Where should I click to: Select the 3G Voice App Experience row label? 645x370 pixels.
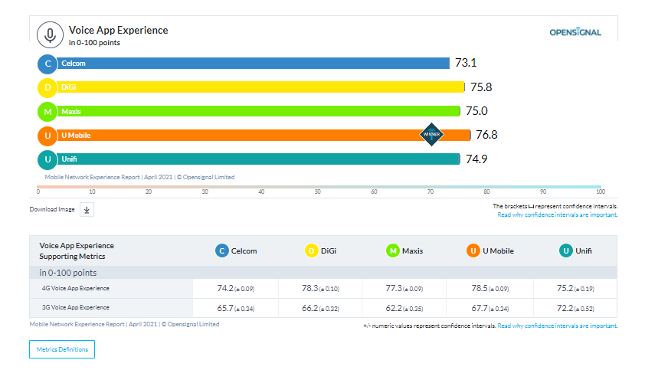pyautogui.click(x=76, y=307)
